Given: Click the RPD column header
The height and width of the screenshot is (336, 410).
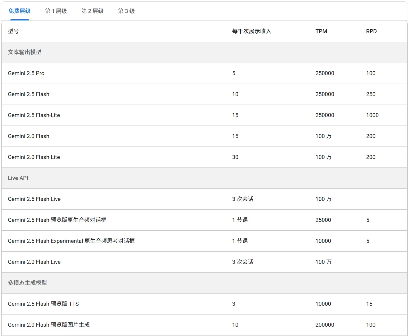Looking at the screenshot, I should coord(371,31).
